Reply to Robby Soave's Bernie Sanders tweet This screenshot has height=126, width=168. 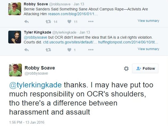coord(26,22)
